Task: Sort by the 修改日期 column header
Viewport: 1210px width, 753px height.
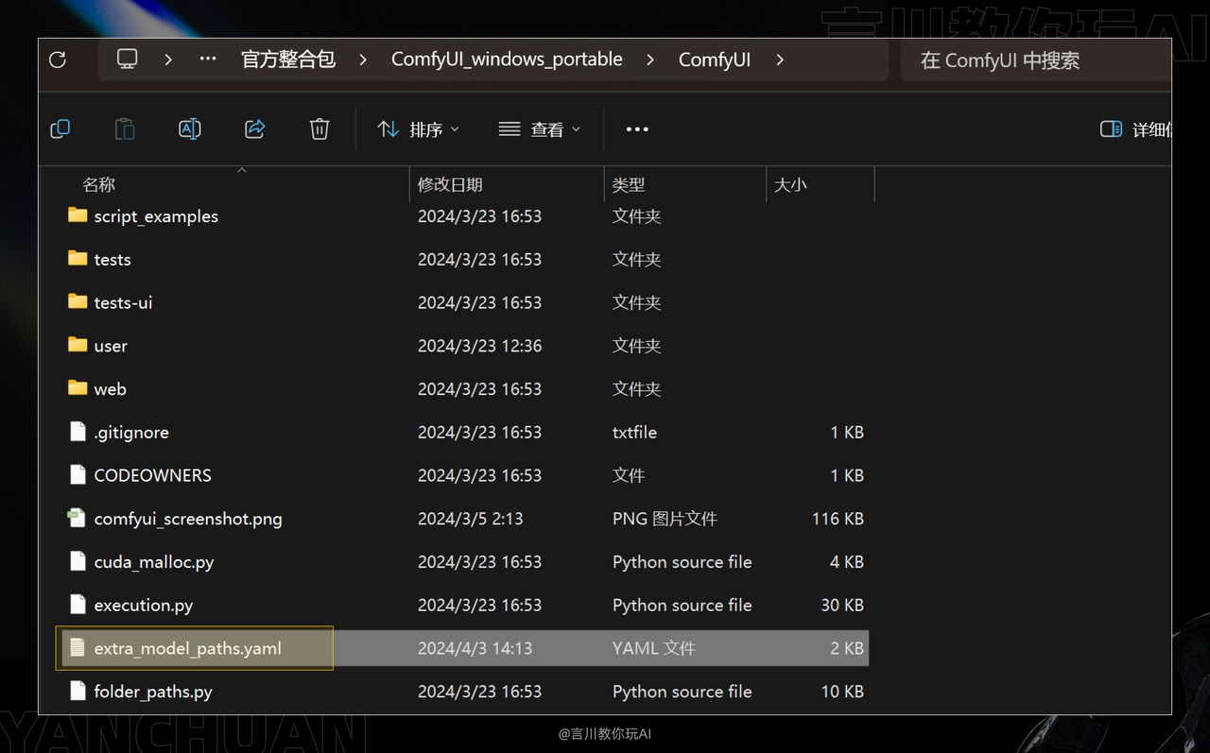Action: pos(451,184)
